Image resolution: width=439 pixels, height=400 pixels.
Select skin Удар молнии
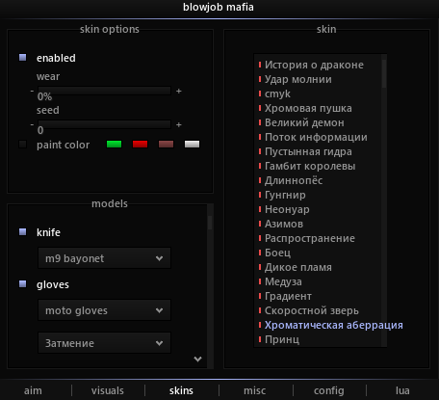[x=298, y=79]
